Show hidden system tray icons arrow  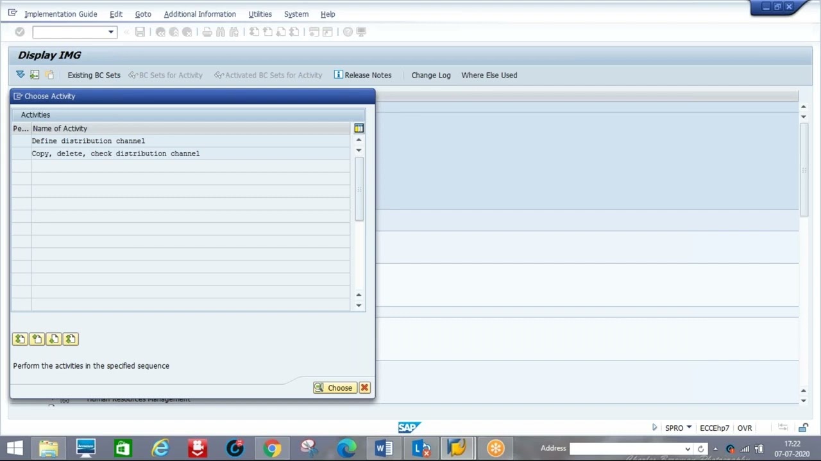coord(716,448)
